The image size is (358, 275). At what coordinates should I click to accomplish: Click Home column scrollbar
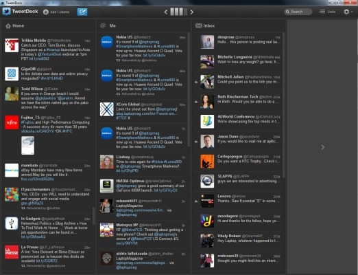tap(93, 216)
